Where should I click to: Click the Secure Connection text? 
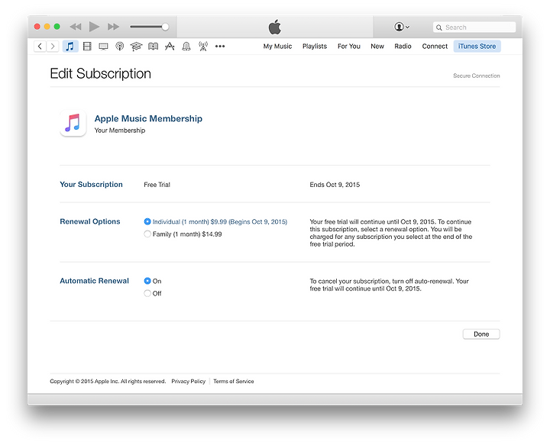pos(477,76)
